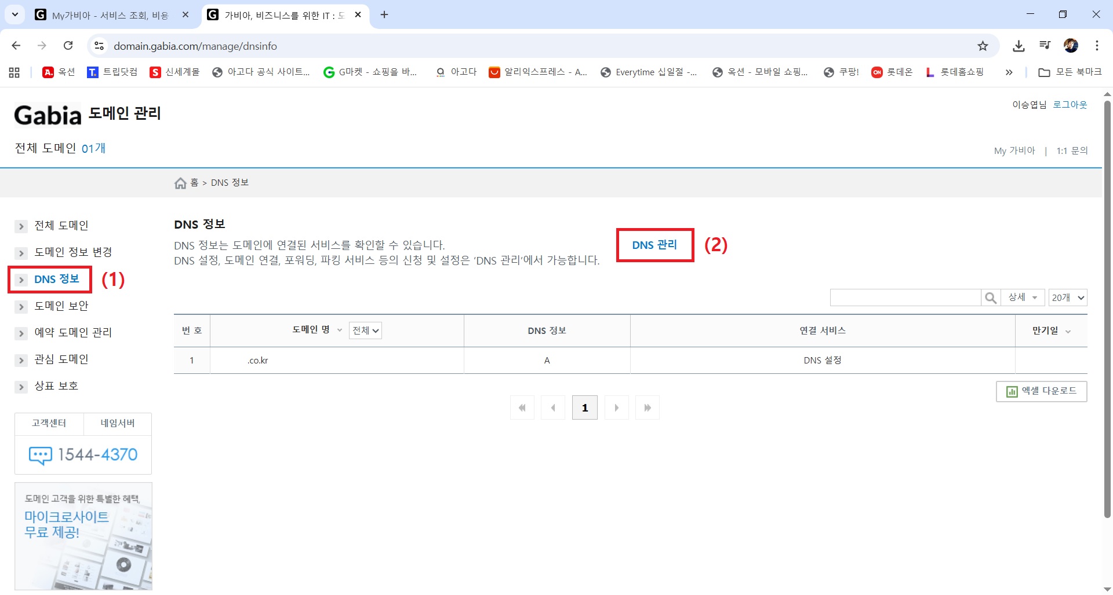Click the 마이크로사이트 무료 제공 banner
Viewport: 1113px width, 595px height.
pos(83,536)
